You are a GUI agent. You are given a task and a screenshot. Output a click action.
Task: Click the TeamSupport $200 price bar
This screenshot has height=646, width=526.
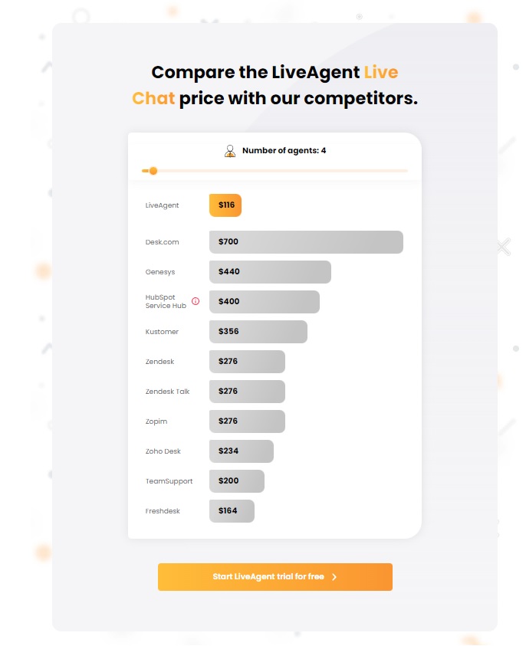(236, 480)
